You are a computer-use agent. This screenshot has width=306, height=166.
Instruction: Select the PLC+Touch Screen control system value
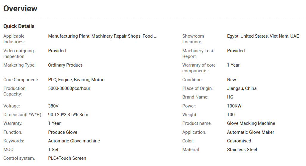[67, 158]
